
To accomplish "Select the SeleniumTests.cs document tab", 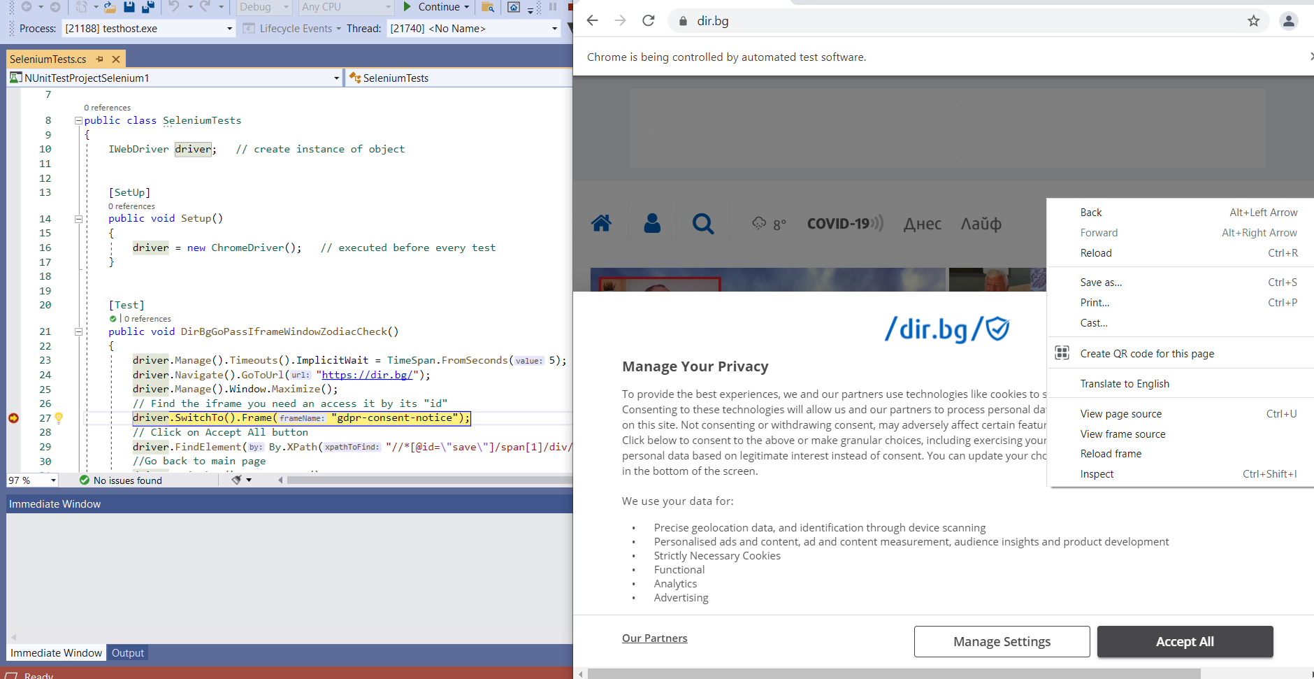I will click(48, 59).
